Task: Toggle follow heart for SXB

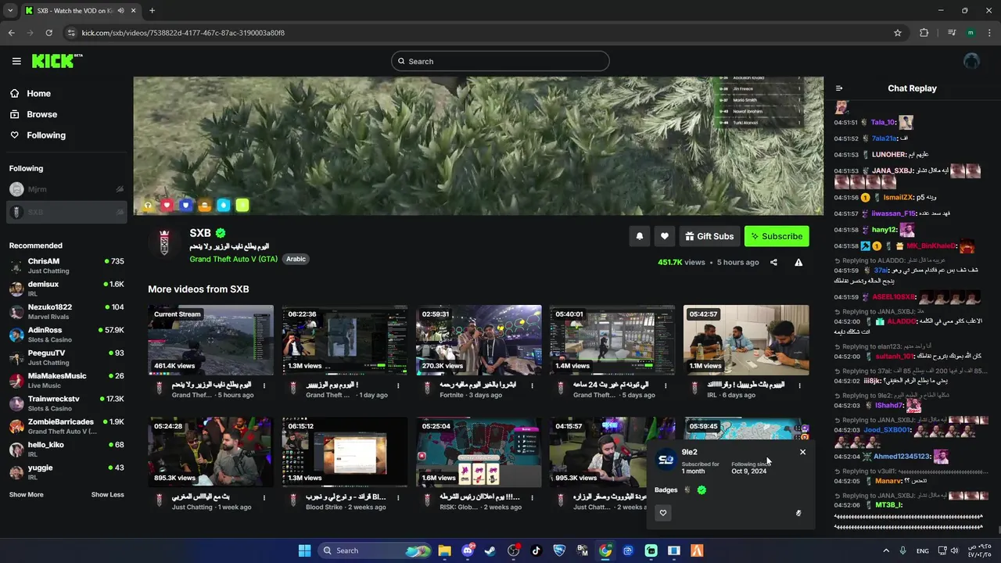Action: (x=665, y=236)
